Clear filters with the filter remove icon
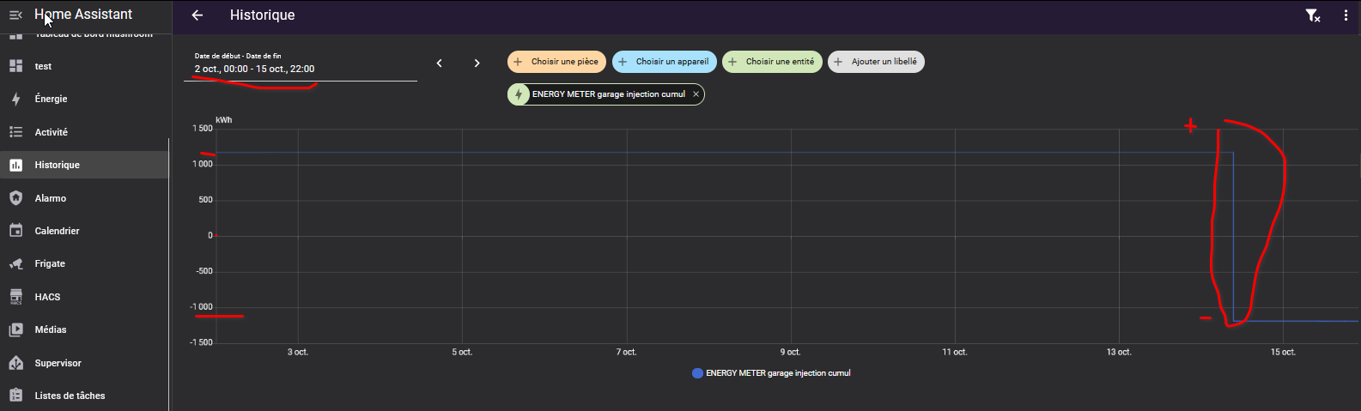The width and height of the screenshot is (1361, 411). pyautogui.click(x=1312, y=15)
